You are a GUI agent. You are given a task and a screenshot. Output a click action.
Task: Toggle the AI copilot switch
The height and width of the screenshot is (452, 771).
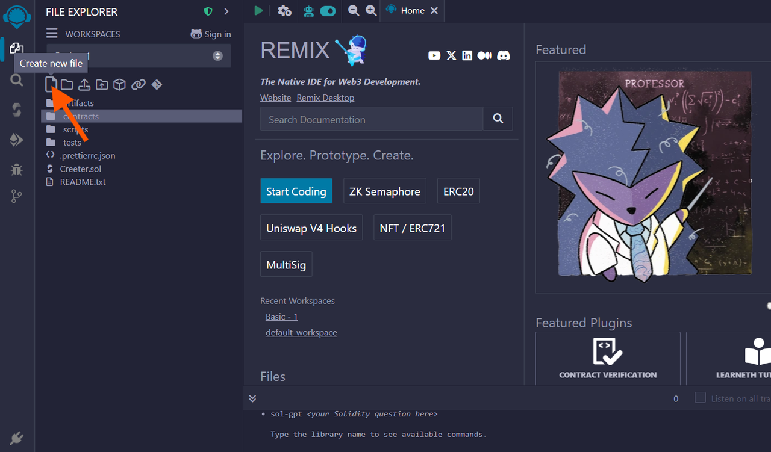click(328, 11)
